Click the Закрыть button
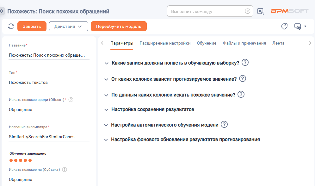The width and height of the screenshot is (315, 186). coord(32,26)
